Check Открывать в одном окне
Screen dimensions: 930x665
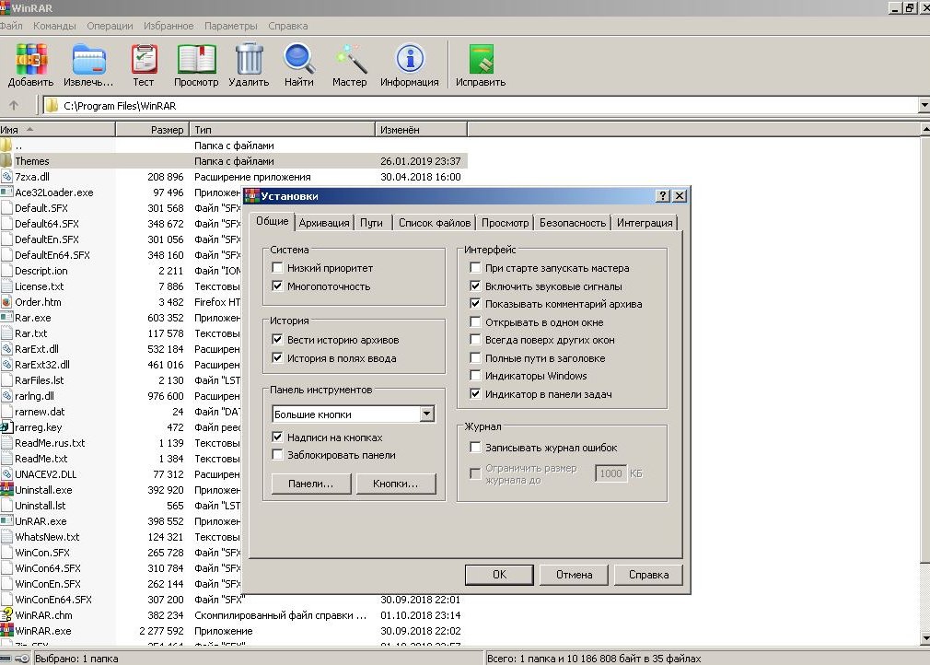[x=475, y=322]
